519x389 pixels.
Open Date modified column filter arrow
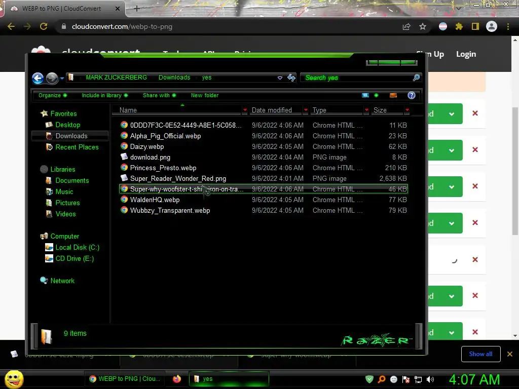point(306,110)
